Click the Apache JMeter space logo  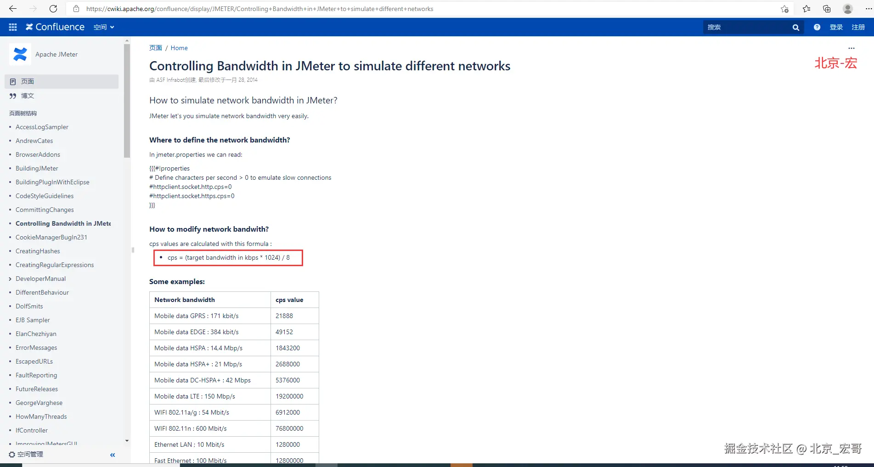(20, 54)
